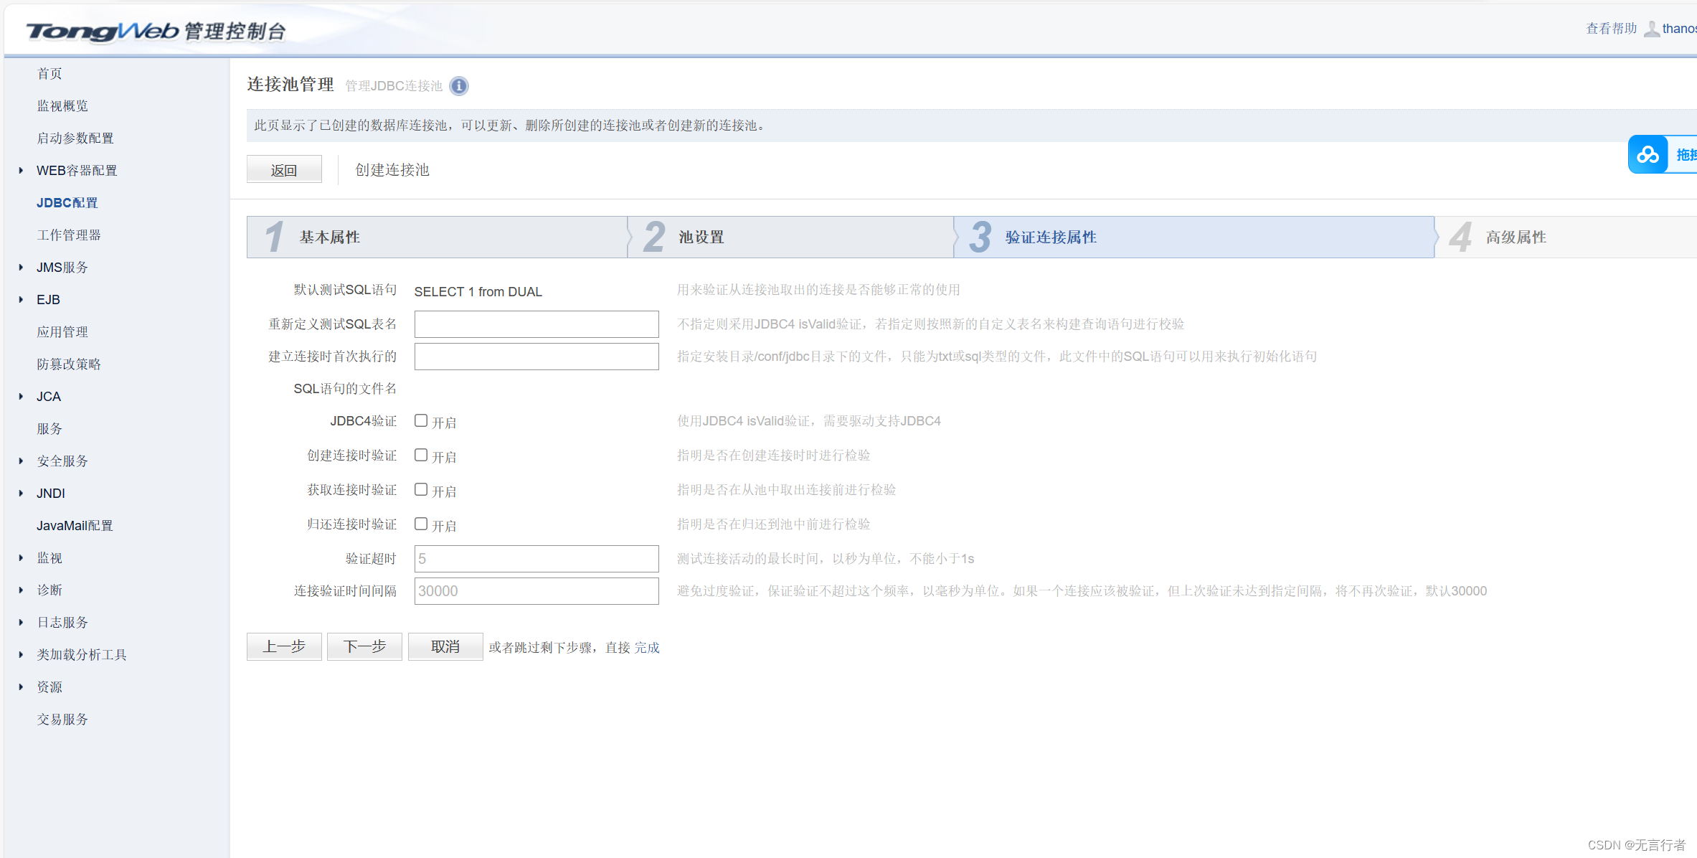Viewport: 1697px width, 858px height.
Task: Go to step 4 高级属性 tab
Action: click(x=1515, y=237)
